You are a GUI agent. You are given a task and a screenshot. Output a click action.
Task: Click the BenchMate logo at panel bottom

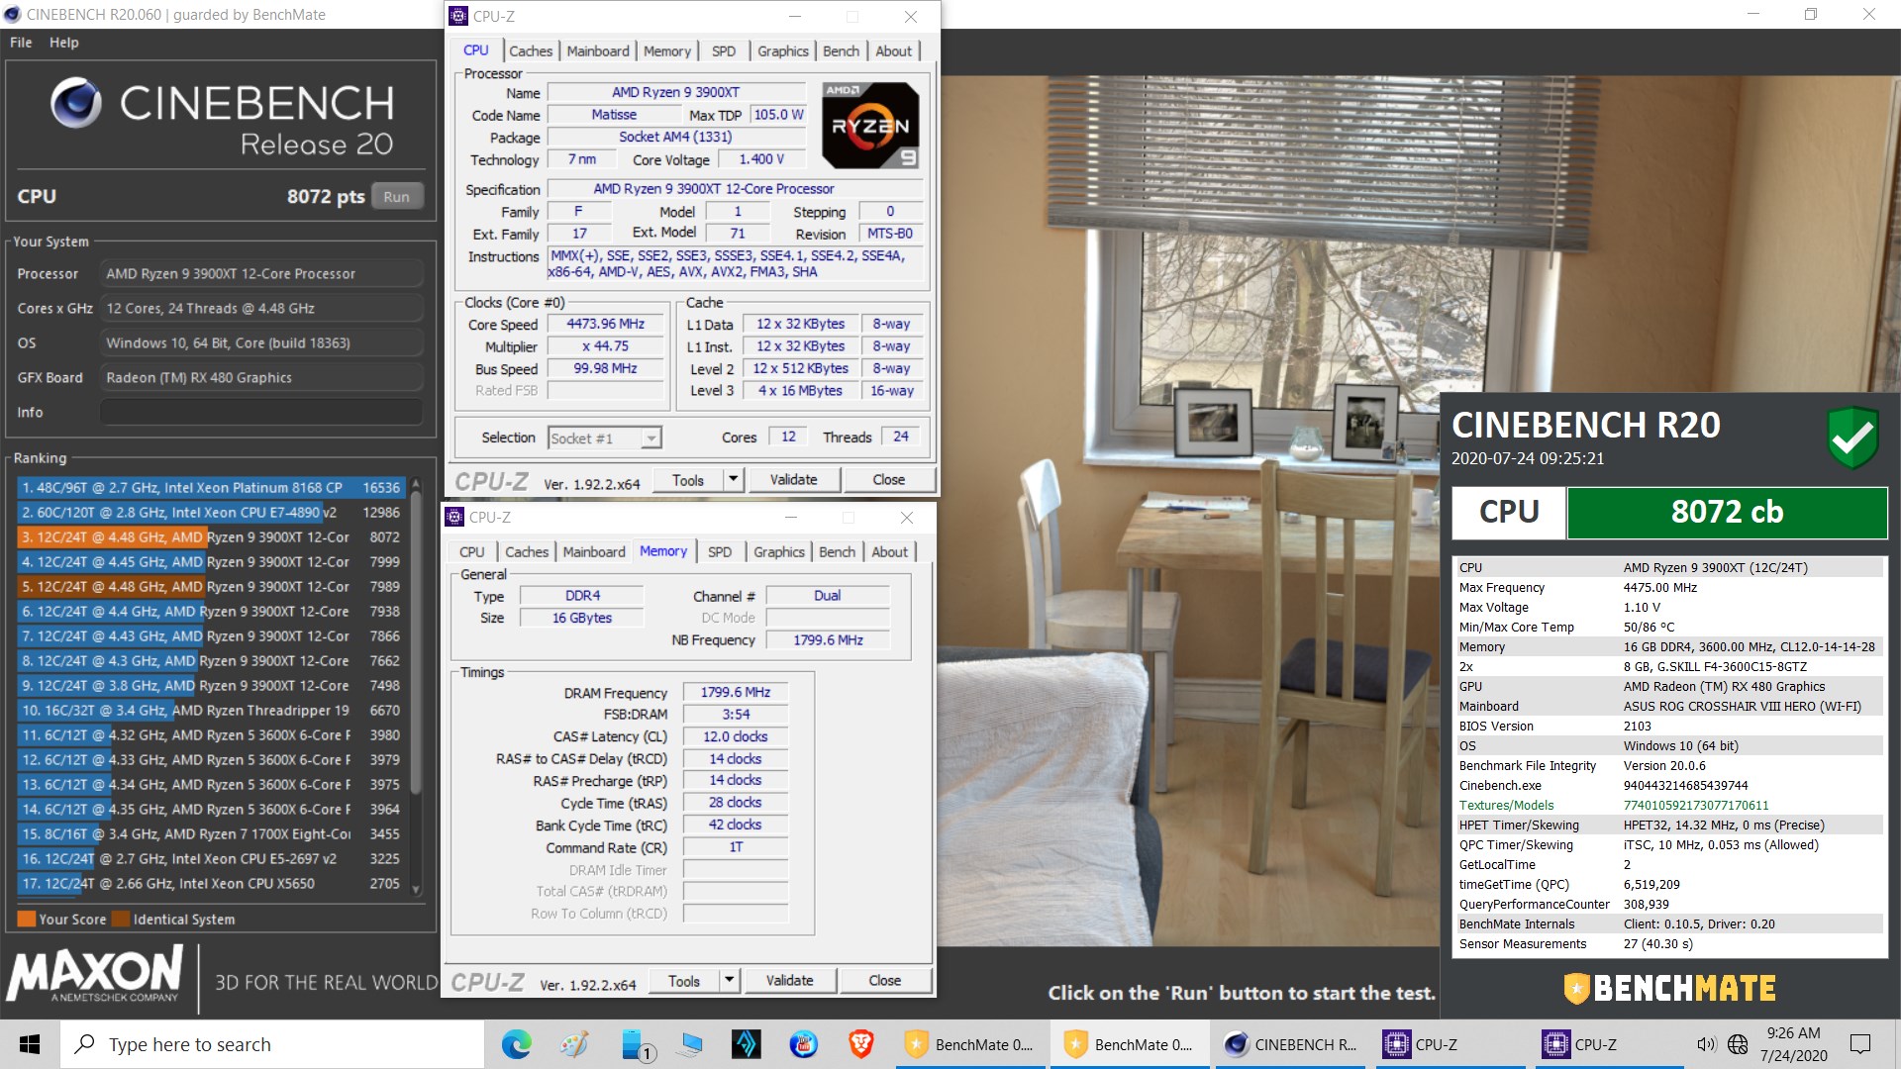click(1669, 988)
